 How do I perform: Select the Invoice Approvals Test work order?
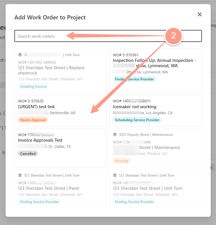(x=61, y=148)
